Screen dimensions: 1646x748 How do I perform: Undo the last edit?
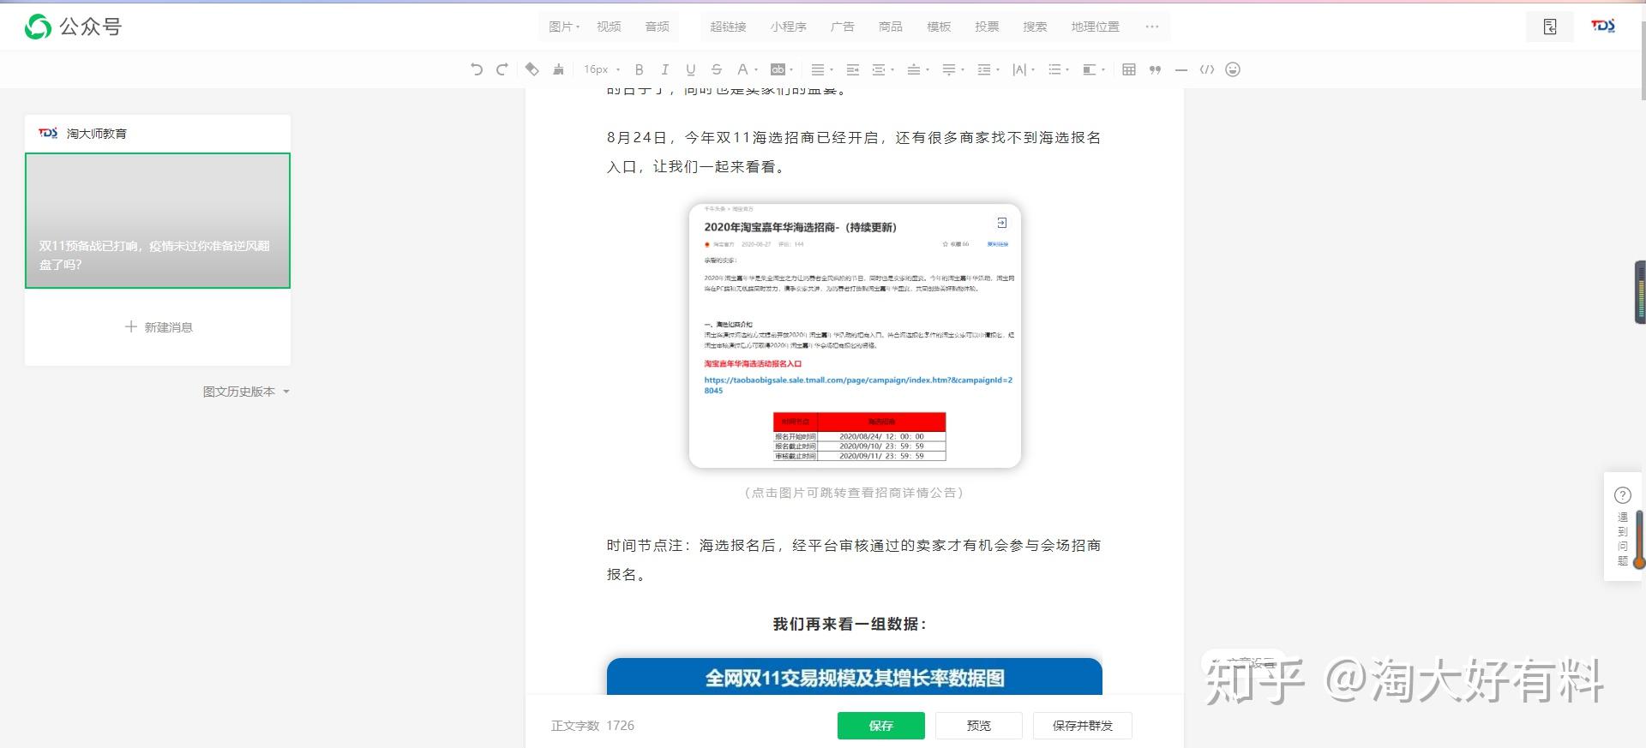[477, 69]
